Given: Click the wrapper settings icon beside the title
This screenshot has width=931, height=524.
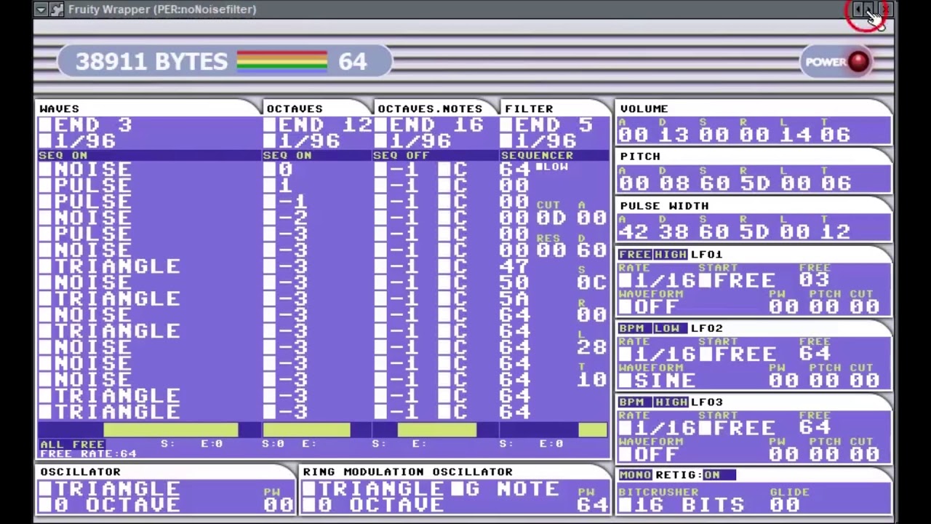Looking at the screenshot, I should [57, 9].
